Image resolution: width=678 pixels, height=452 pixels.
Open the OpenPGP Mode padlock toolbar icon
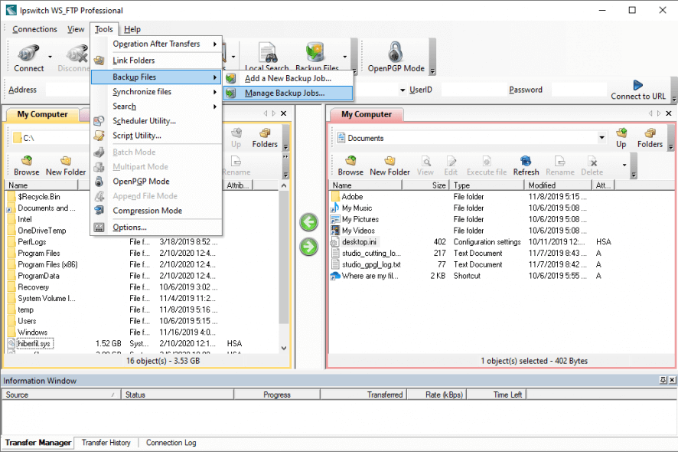pyautogui.click(x=395, y=52)
